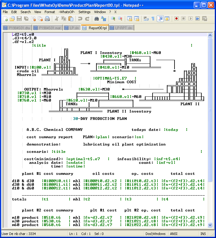This screenshot has width=216, height=238.
Task: Print the document with printer icon
Action: tap(47, 19)
